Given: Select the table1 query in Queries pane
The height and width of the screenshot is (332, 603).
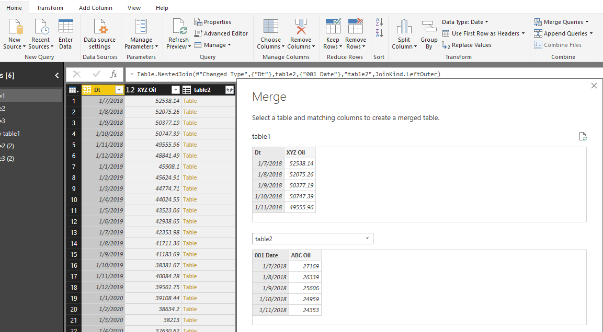Looking at the screenshot, I should (31, 96).
